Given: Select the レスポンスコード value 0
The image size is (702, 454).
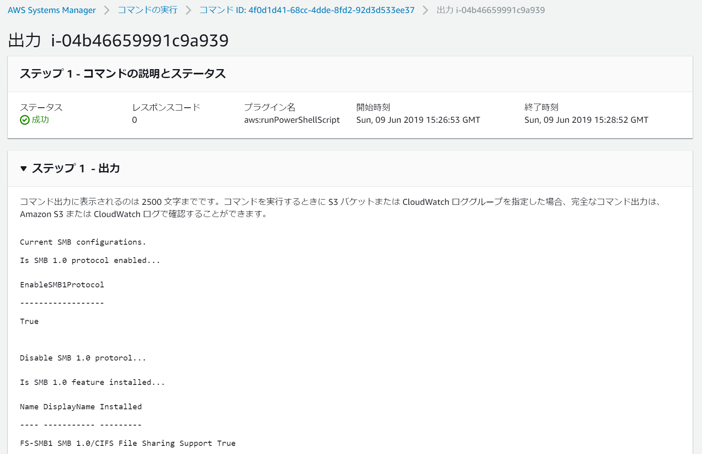Looking at the screenshot, I should coord(134,119).
